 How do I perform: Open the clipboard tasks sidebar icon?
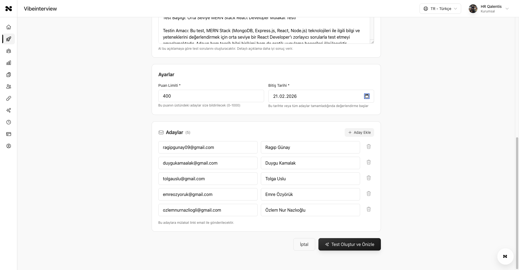point(9,75)
